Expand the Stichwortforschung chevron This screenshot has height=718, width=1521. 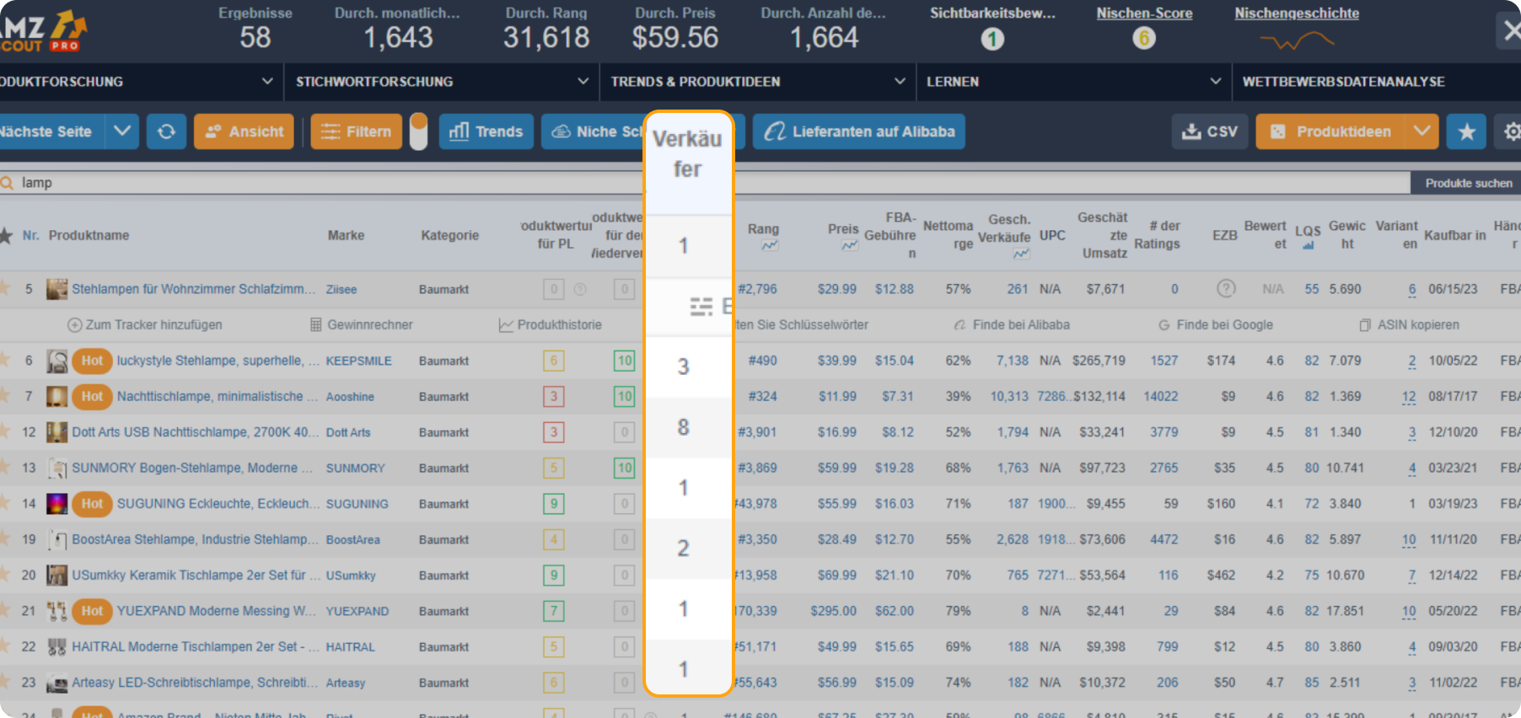[x=583, y=82]
